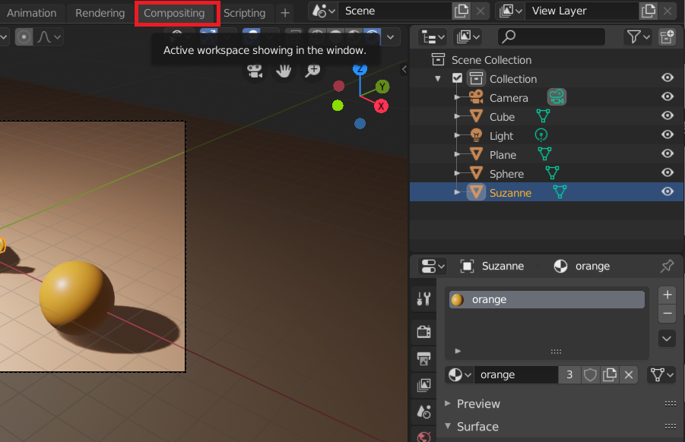The width and height of the screenshot is (685, 442).
Task: Add a new collection icon
Action: pos(667,37)
